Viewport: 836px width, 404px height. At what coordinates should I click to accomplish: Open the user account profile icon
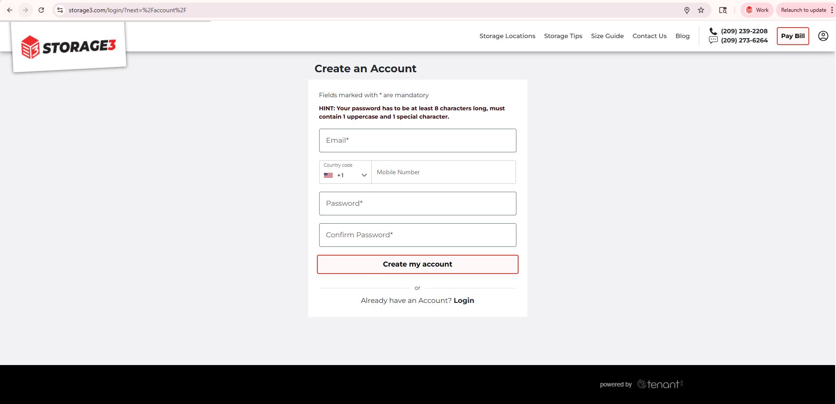pos(823,36)
